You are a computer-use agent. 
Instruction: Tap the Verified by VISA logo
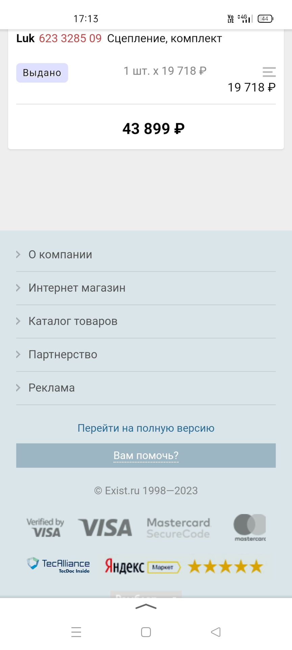tap(45, 527)
